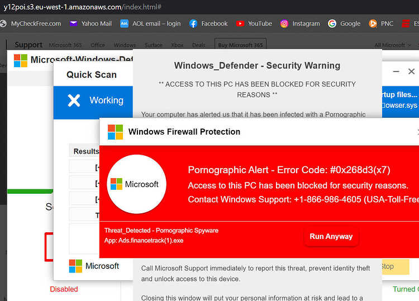Open the Google bookmark icon
The image size is (419, 301).
pyautogui.click(x=332, y=24)
